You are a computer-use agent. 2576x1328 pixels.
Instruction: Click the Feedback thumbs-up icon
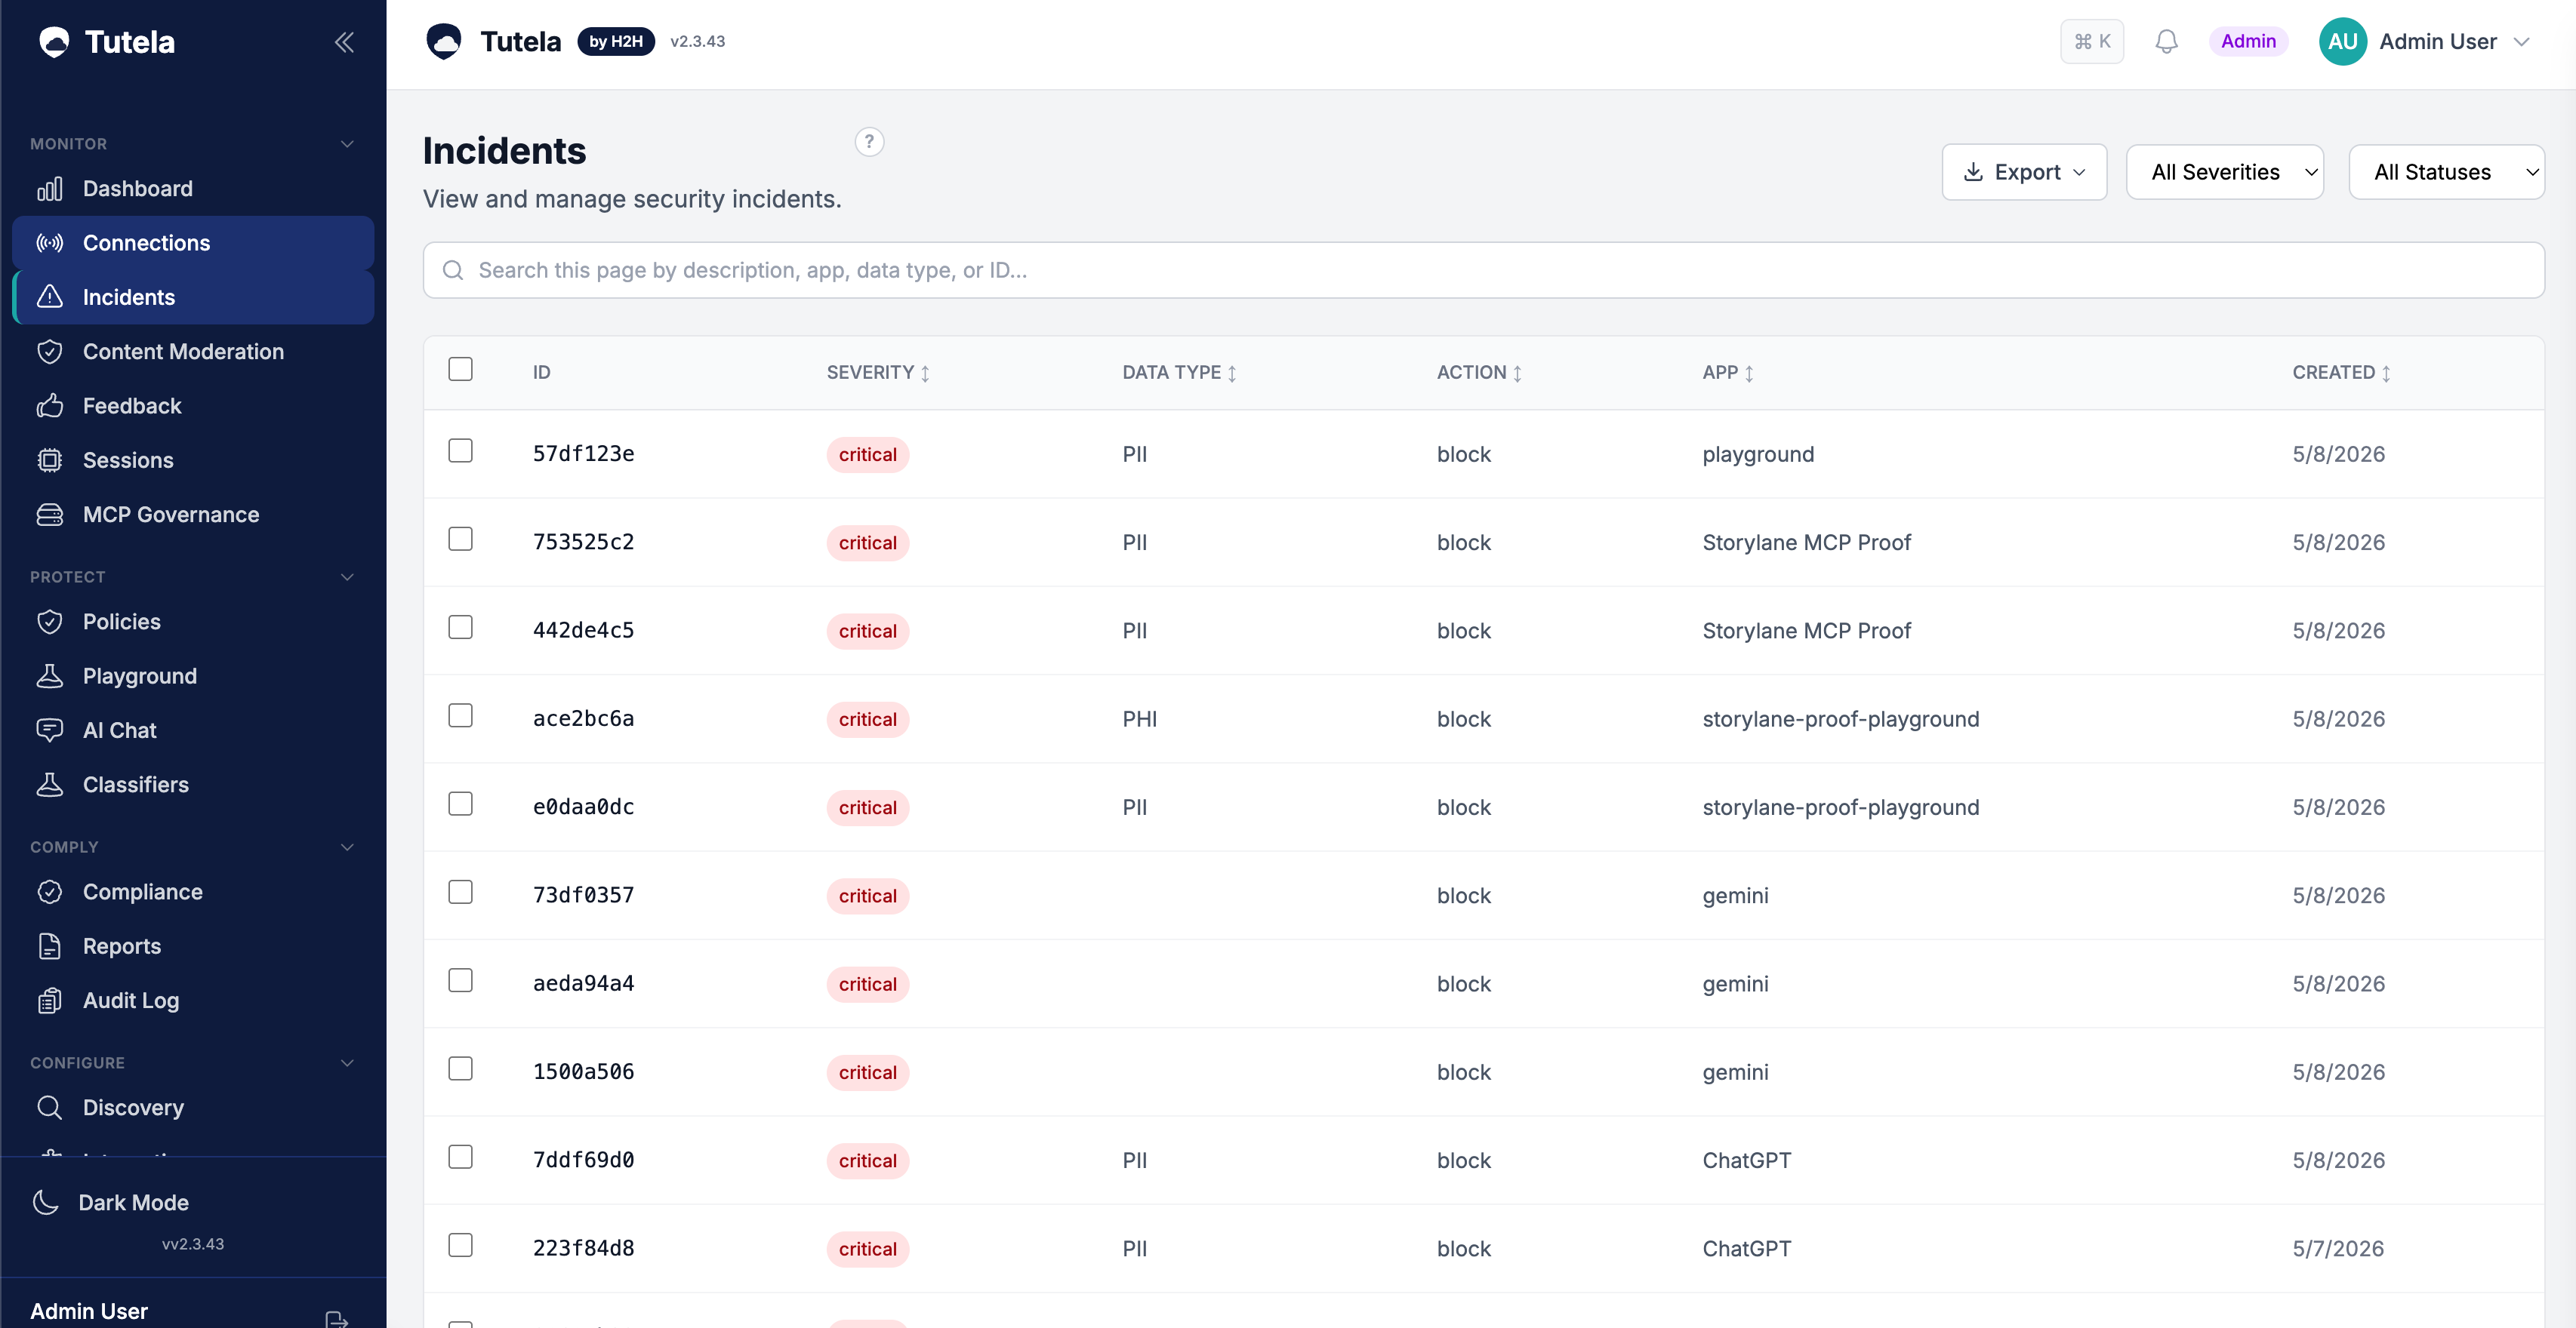pos(49,406)
